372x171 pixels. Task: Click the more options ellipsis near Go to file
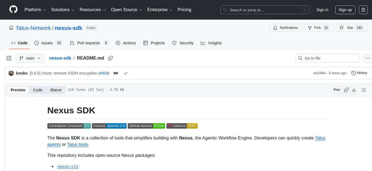[x=368, y=58]
